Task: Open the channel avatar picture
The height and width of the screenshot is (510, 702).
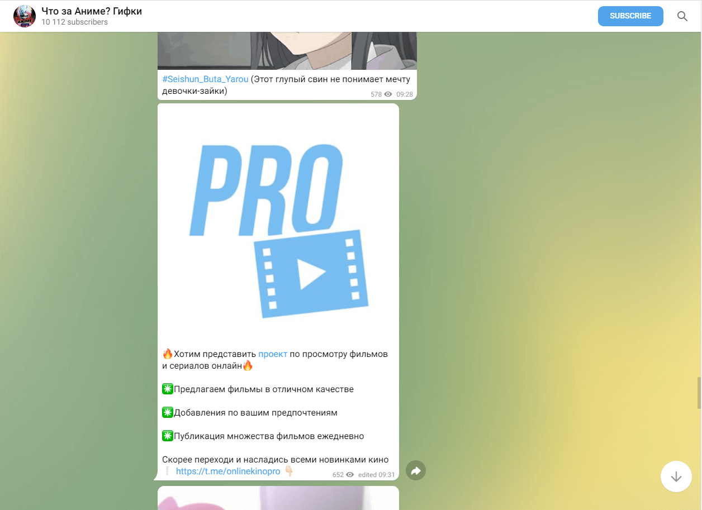Action: (x=25, y=16)
